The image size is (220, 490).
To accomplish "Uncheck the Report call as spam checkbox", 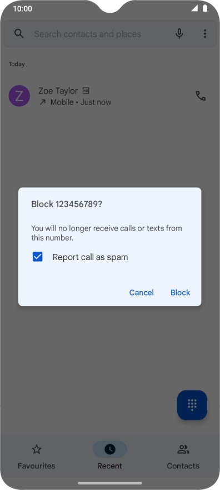I will click(37, 257).
